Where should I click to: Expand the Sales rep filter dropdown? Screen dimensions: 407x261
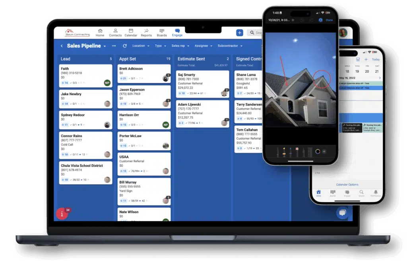[x=180, y=46]
